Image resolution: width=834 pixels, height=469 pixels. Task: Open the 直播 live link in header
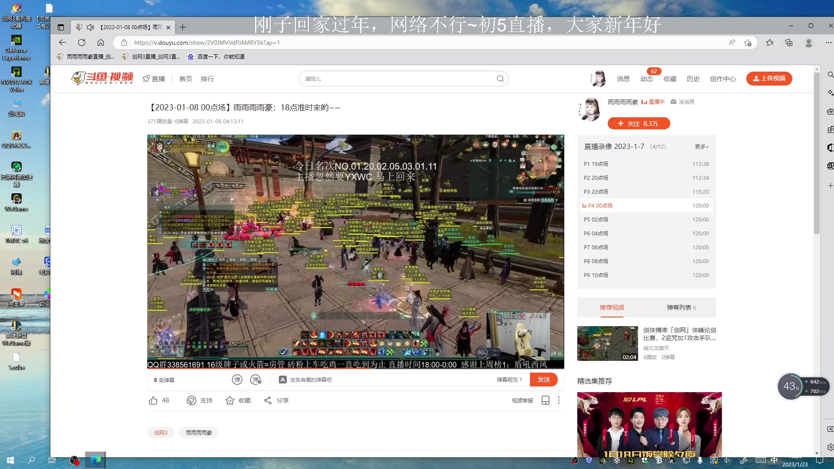click(154, 79)
